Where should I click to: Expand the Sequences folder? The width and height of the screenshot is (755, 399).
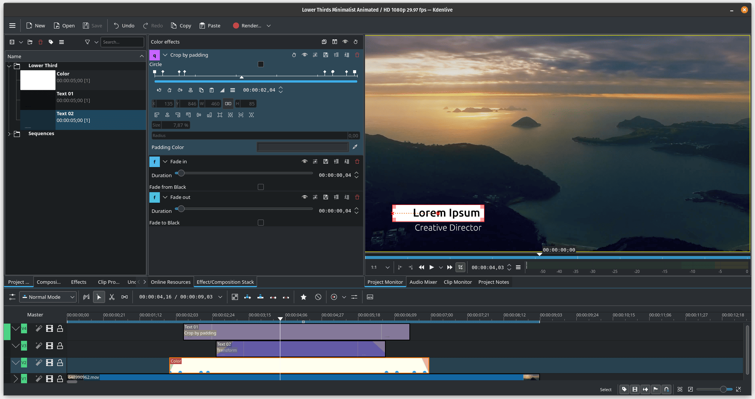[9, 134]
